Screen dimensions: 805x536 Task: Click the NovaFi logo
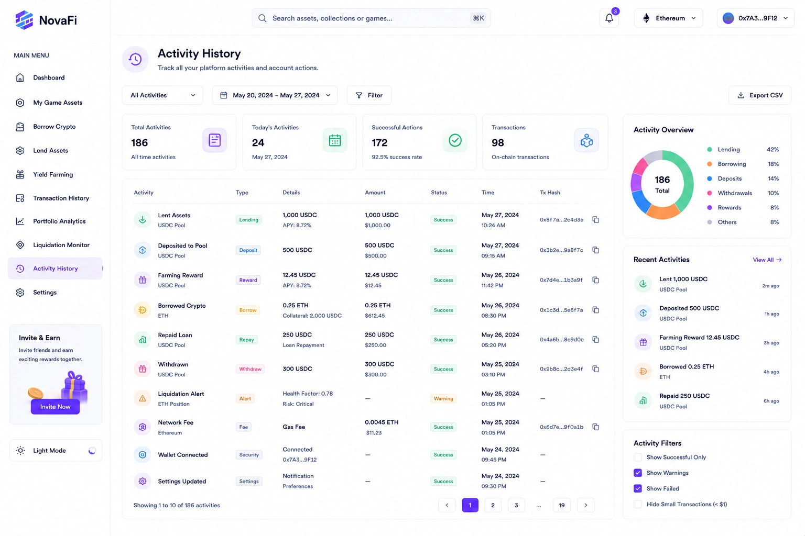(46, 20)
